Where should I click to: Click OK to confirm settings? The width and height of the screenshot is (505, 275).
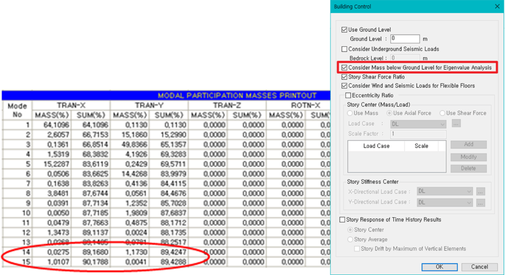pyautogui.click(x=439, y=267)
